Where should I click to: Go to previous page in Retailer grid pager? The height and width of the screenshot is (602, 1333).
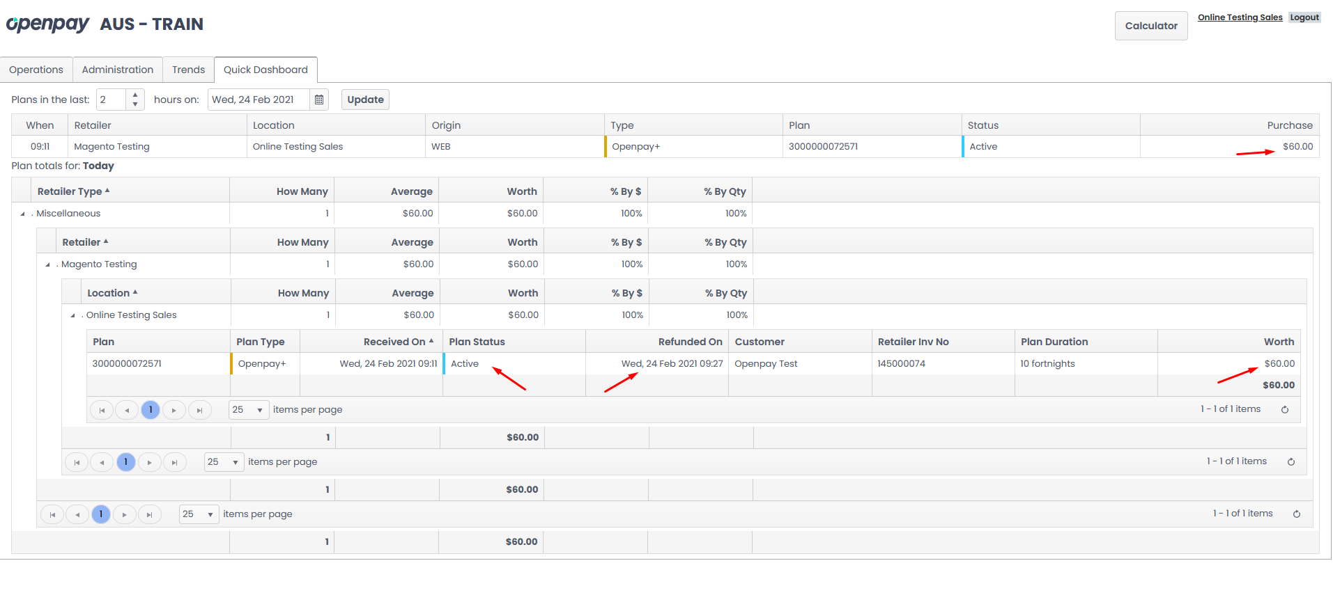77,515
